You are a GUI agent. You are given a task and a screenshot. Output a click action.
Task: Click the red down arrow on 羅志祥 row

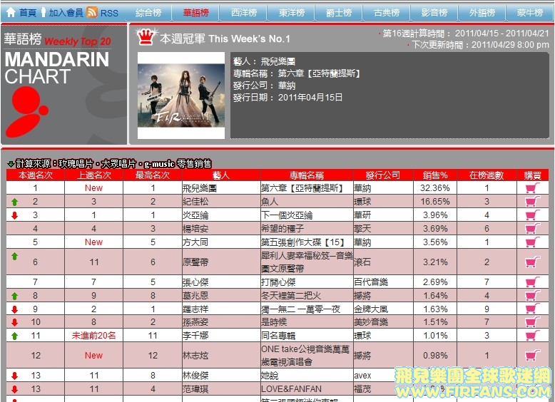(x=14, y=309)
